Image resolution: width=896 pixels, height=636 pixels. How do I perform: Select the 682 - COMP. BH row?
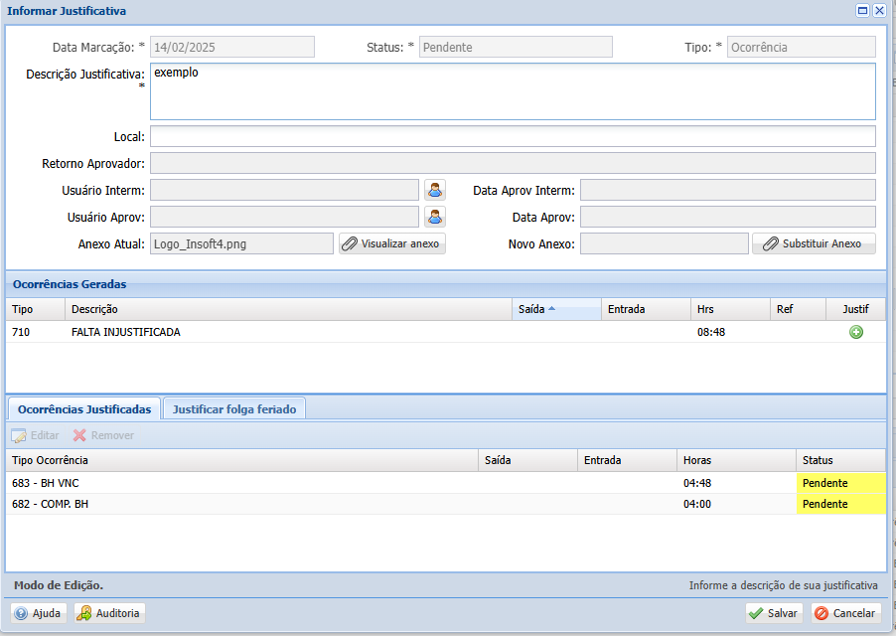[x=446, y=504]
